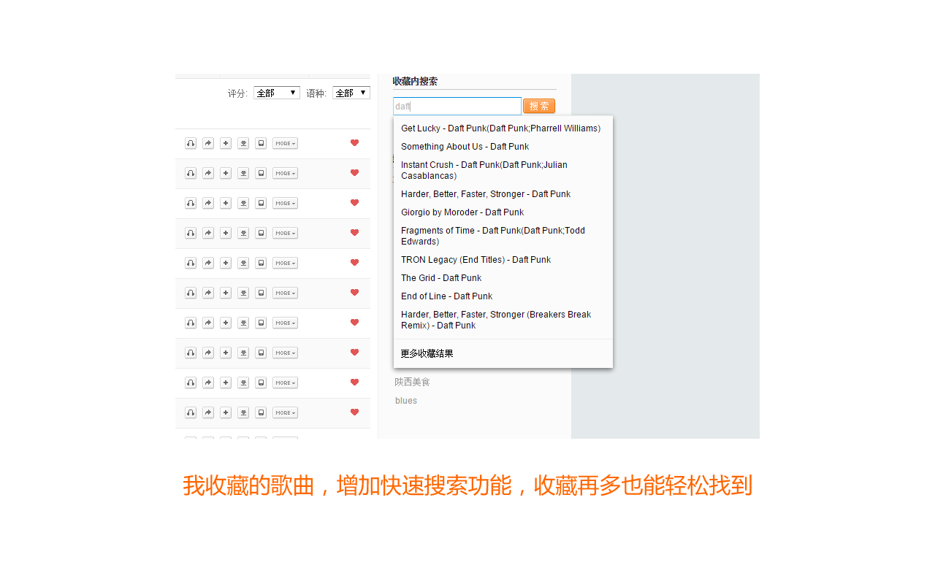Send fifth song row to phone
The width and height of the screenshot is (935, 584).
(261, 263)
